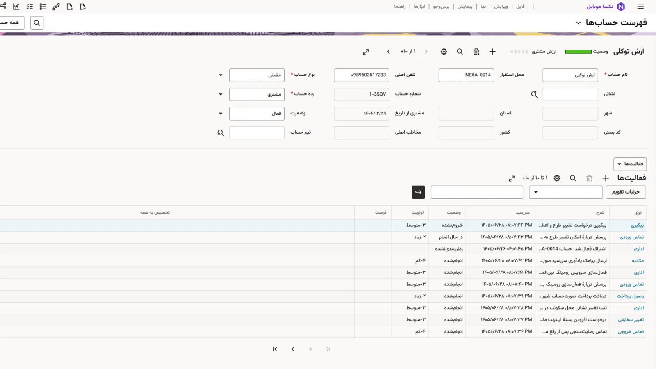Image resolution: width=656 pixels, height=369 pixels.
Task: Open the پیگیری activity link
Action: [x=637, y=225]
